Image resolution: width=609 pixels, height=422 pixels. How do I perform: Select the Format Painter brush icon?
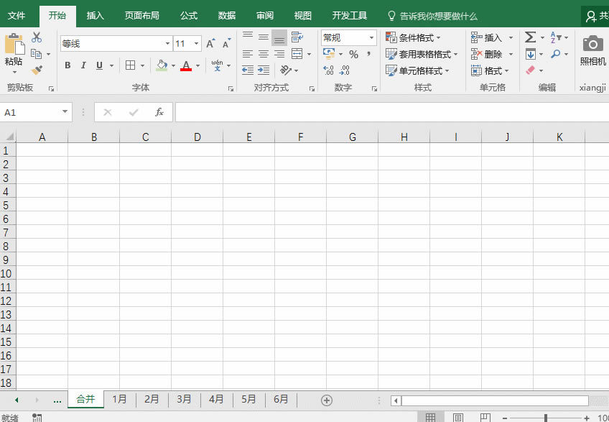37,70
